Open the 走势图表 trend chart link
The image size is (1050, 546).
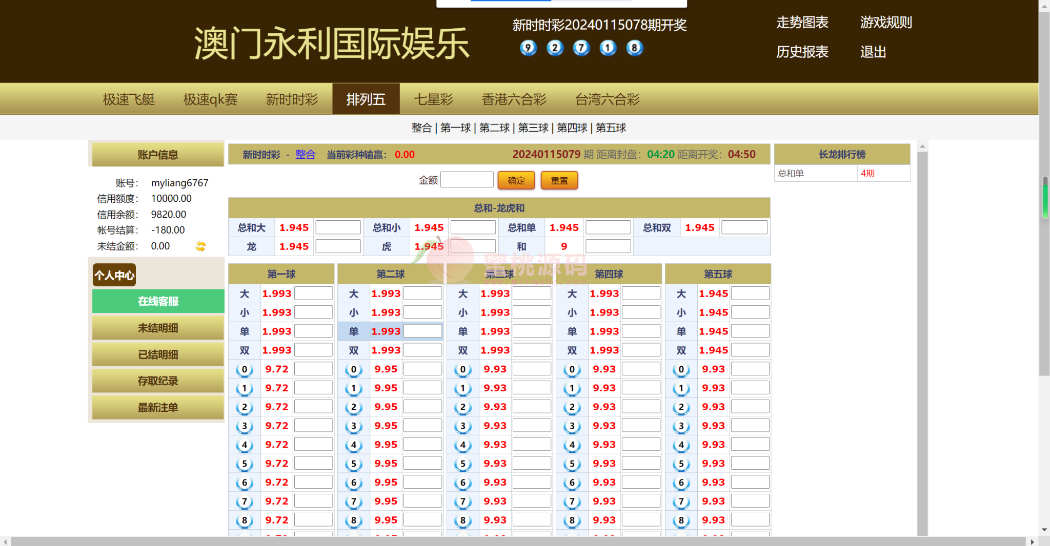802,23
